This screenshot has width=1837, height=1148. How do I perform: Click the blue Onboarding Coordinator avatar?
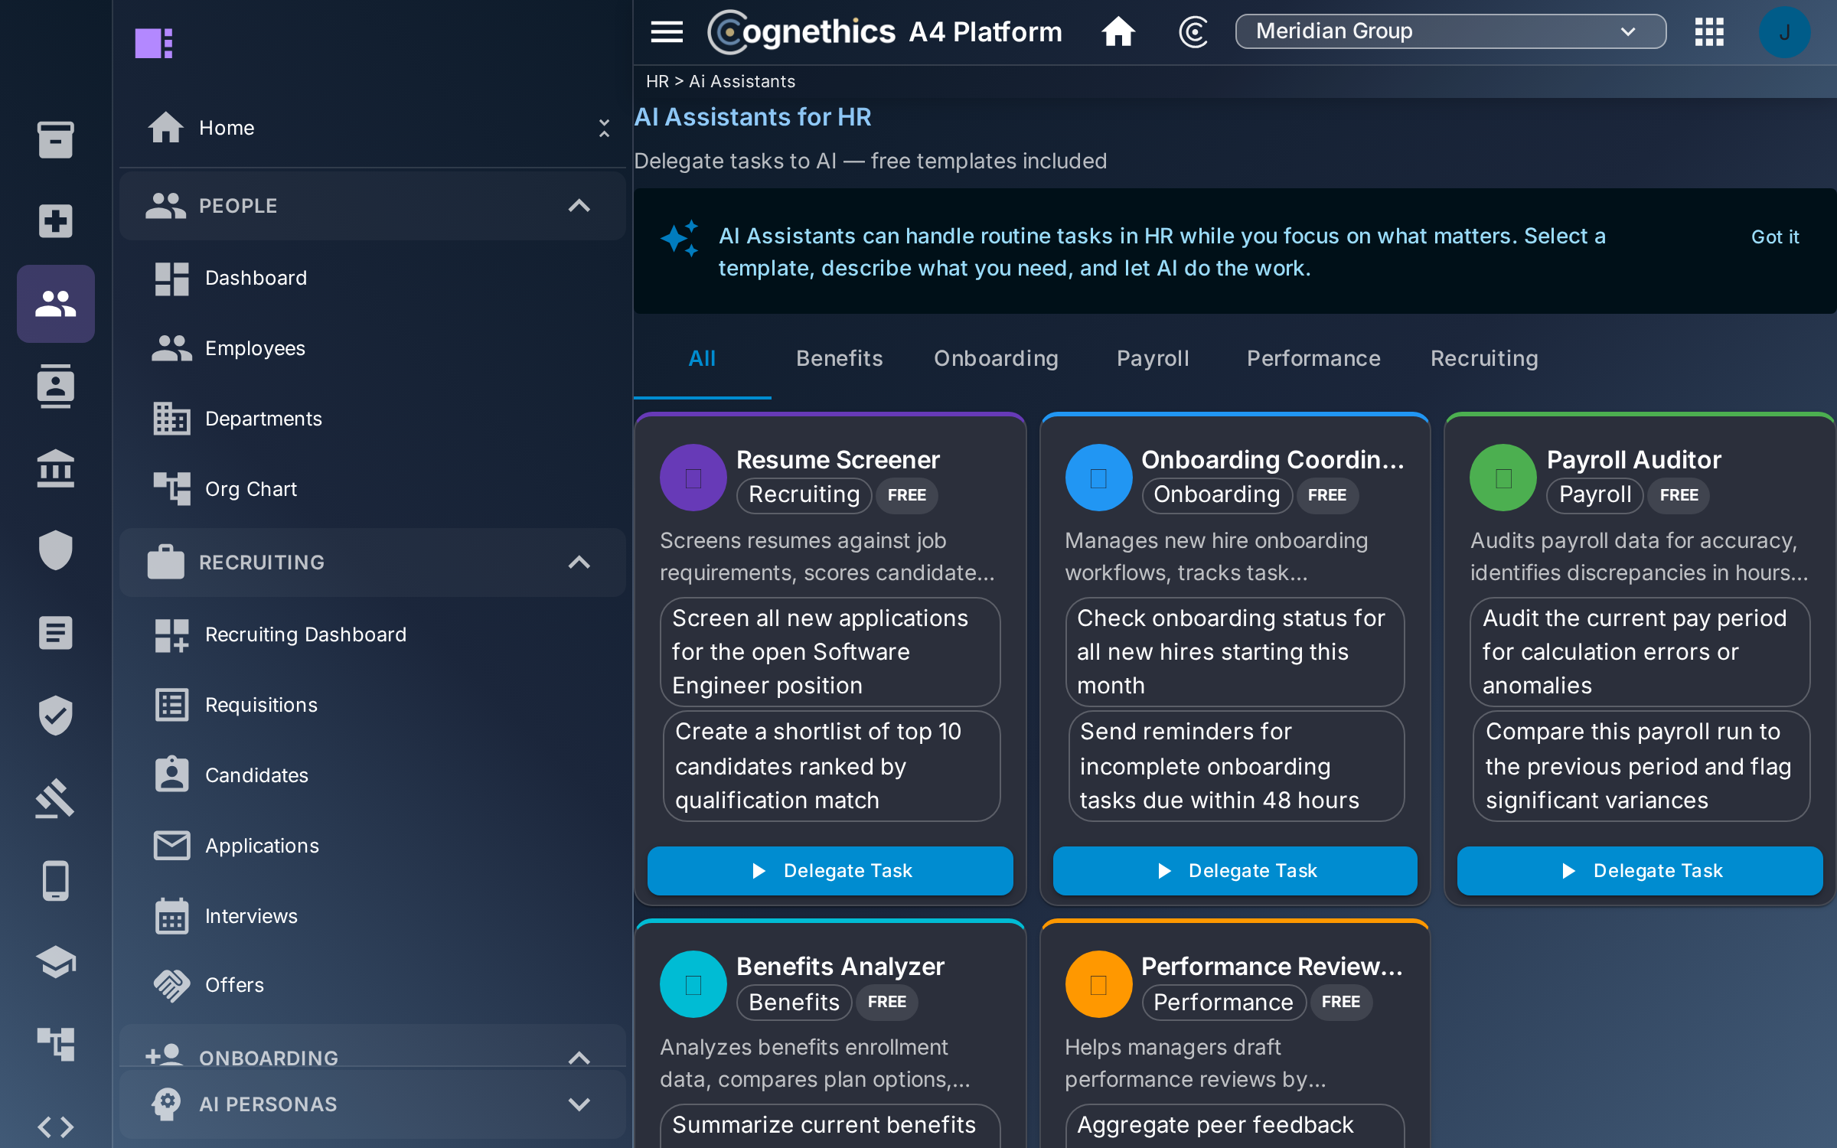pyautogui.click(x=1098, y=478)
